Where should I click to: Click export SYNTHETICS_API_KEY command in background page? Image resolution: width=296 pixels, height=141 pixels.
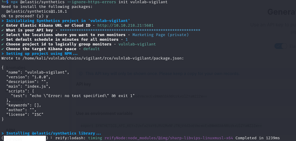(x=171, y=126)
